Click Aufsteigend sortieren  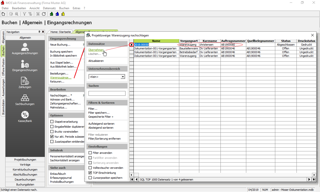click(101, 124)
